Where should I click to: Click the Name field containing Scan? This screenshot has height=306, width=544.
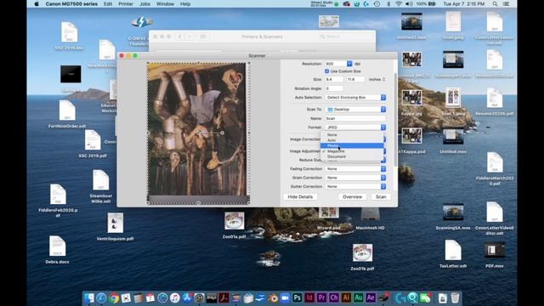pos(355,118)
